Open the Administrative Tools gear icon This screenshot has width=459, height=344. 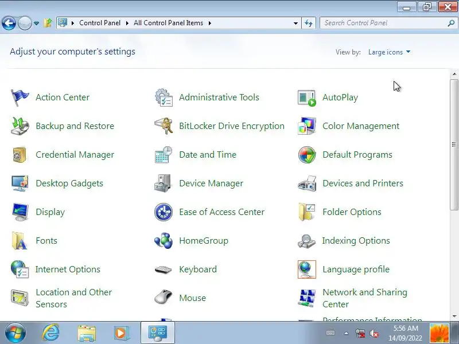click(164, 97)
